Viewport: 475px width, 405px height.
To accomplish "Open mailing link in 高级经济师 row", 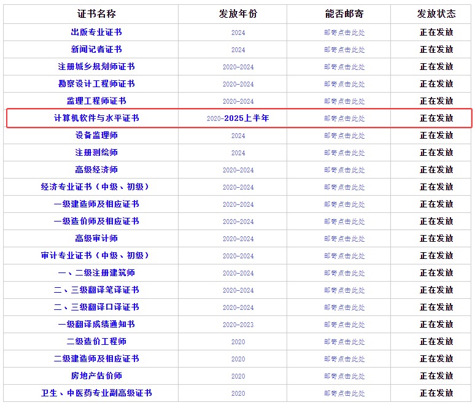I will (344, 170).
